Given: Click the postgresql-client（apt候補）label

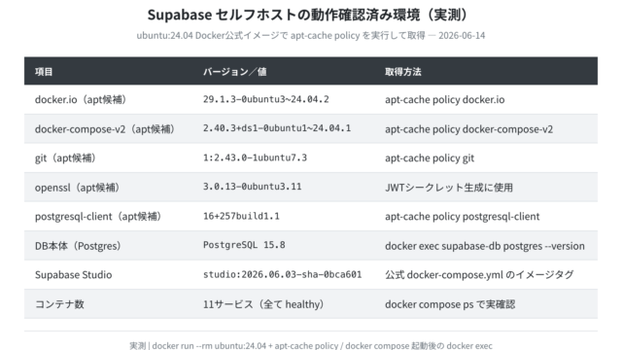Looking at the screenshot, I should tap(98, 217).
